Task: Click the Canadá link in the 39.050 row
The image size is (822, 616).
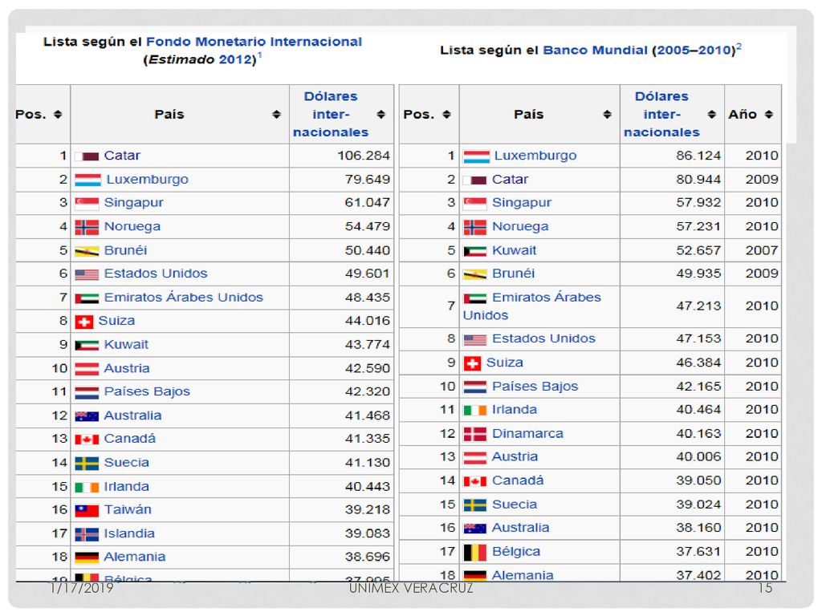Action: click(x=518, y=480)
